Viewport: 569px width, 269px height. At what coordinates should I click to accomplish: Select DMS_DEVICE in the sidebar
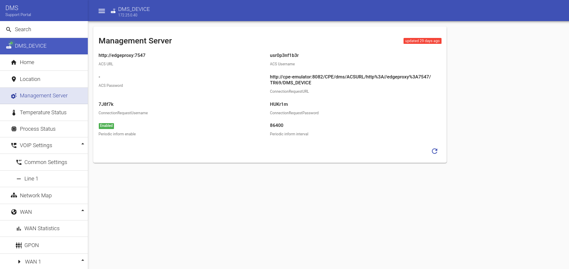(x=30, y=46)
